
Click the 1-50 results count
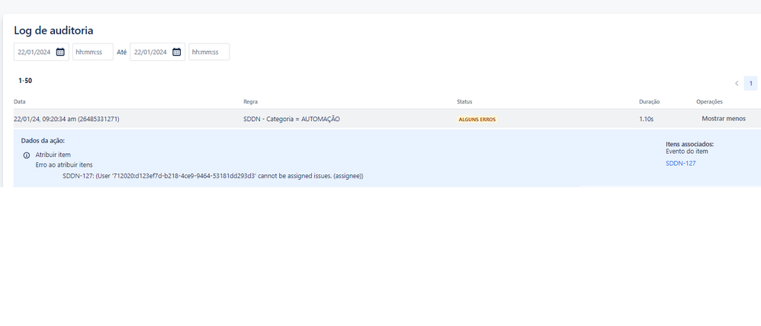coord(25,81)
